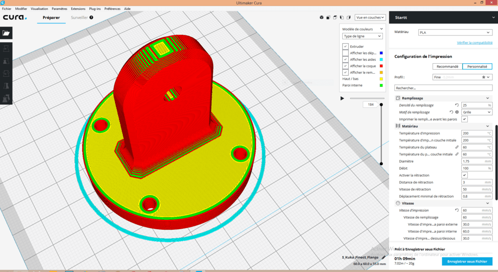Reset the Densité du remplissage value
The image size is (498, 272).
click(457, 105)
